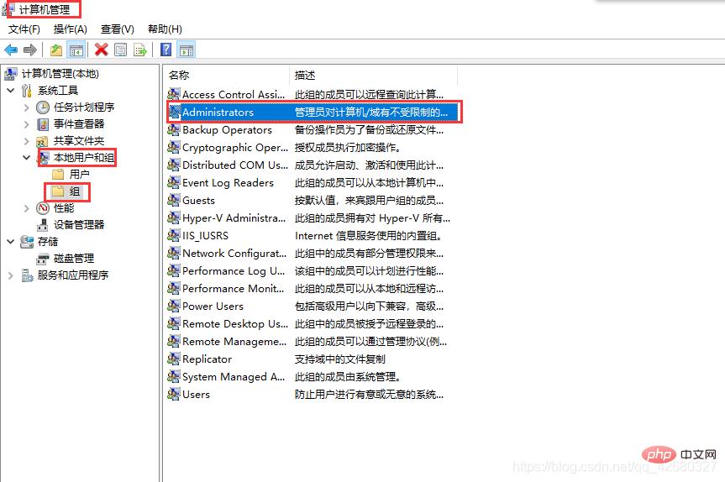This screenshot has width=725, height=482.
Task: Click the group icon beside Users
Action: (x=173, y=394)
